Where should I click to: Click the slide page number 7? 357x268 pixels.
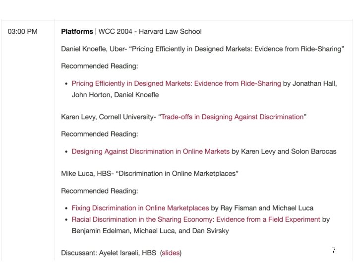[334, 251]
